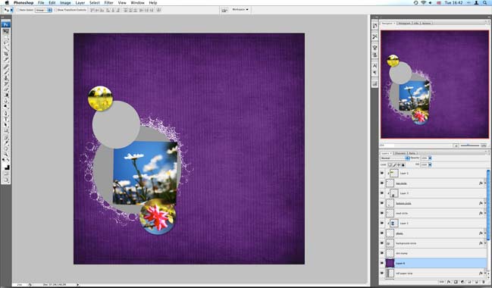Select the Zoom tool in the toolbox
Viewport: 492px width, 288px height.
(6, 154)
